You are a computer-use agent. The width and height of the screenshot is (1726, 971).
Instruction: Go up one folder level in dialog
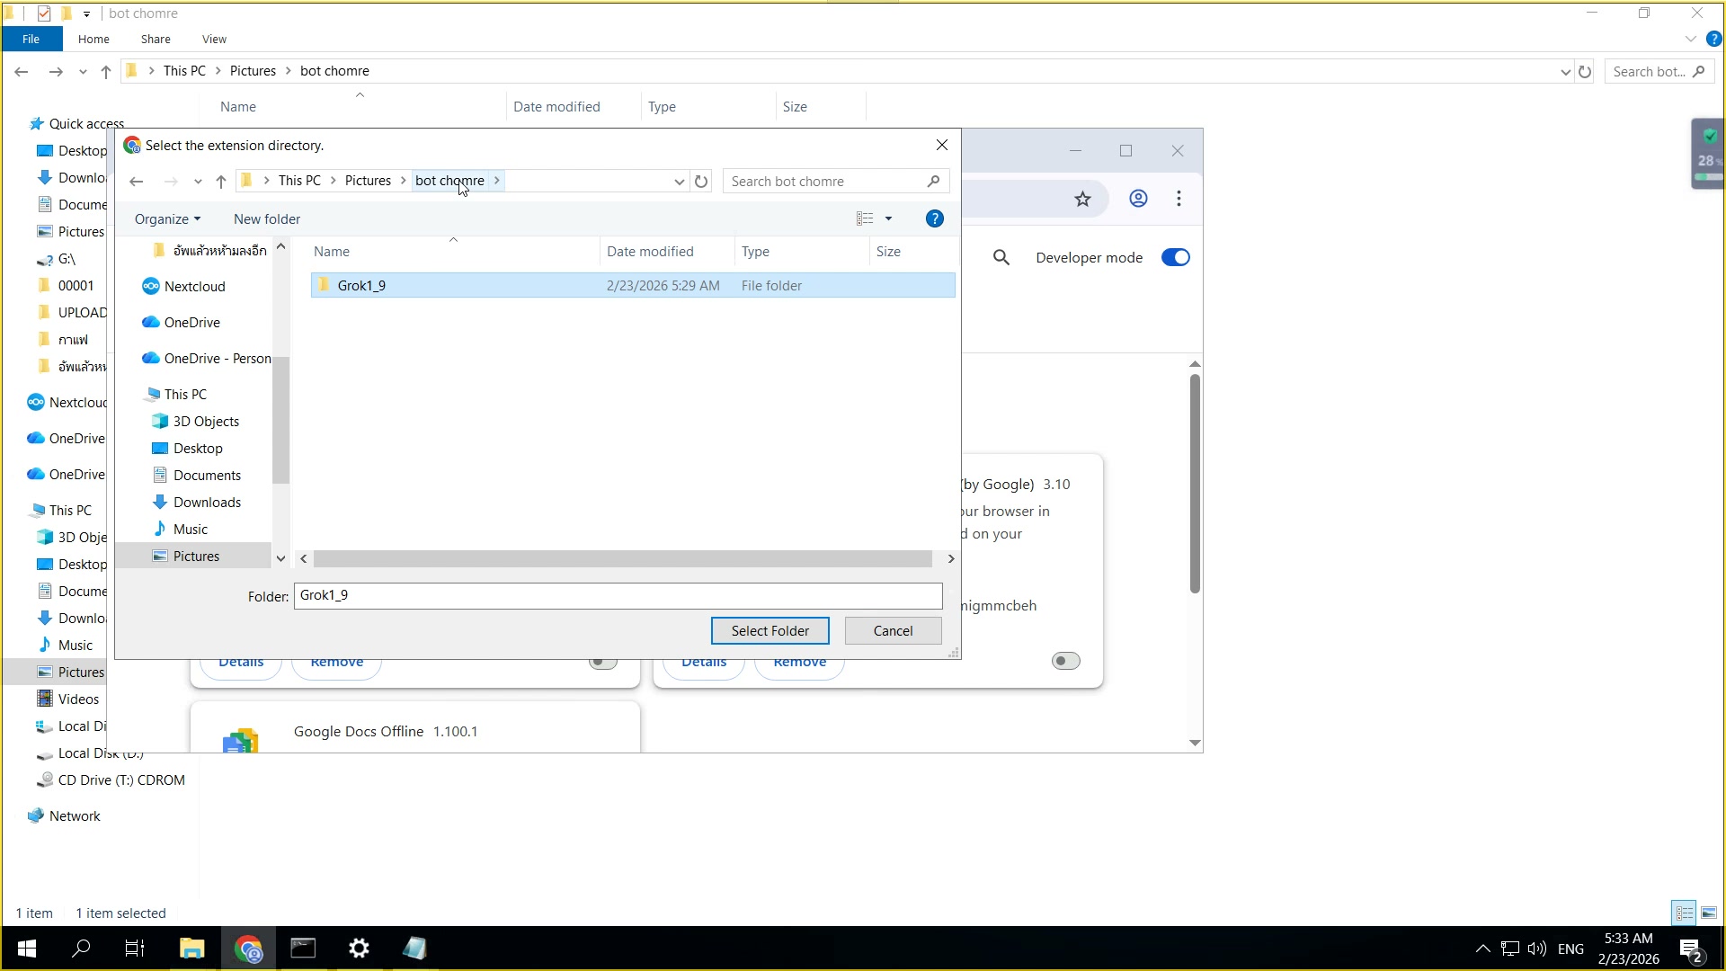pyautogui.click(x=221, y=182)
